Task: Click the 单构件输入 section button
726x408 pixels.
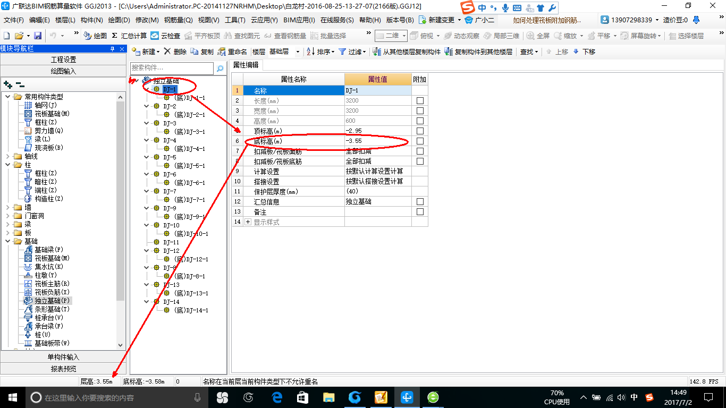Action: pos(64,357)
